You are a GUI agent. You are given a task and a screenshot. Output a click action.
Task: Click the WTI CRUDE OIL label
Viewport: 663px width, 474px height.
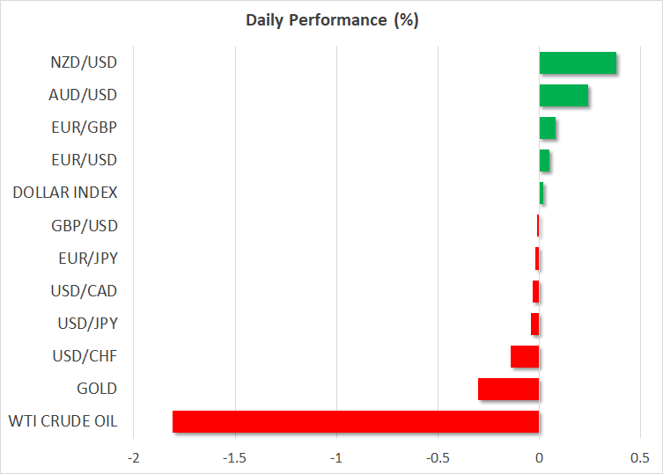point(62,421)
